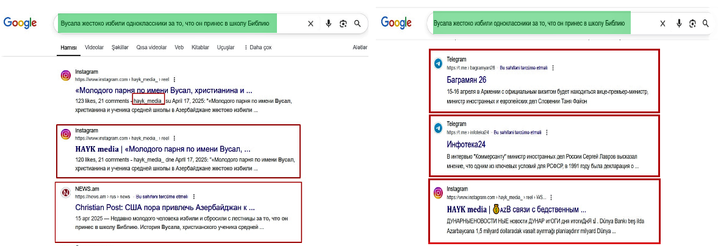
Task: Open Google Lens in the left search bar
Action: (x=343, y=24)
